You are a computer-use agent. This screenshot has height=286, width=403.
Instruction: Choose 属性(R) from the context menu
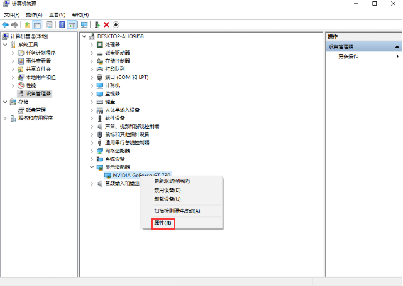click(163, 223)
